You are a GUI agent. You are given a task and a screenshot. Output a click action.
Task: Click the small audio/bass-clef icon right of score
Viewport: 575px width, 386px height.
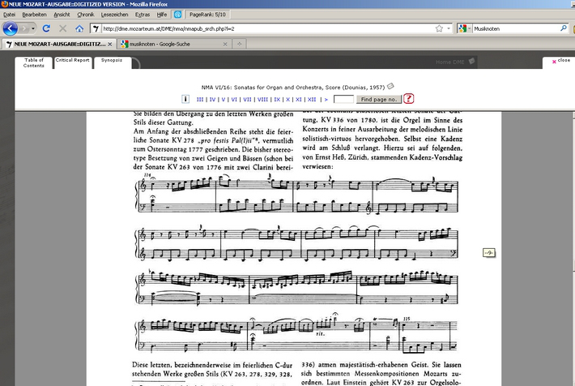click(489, 253)
